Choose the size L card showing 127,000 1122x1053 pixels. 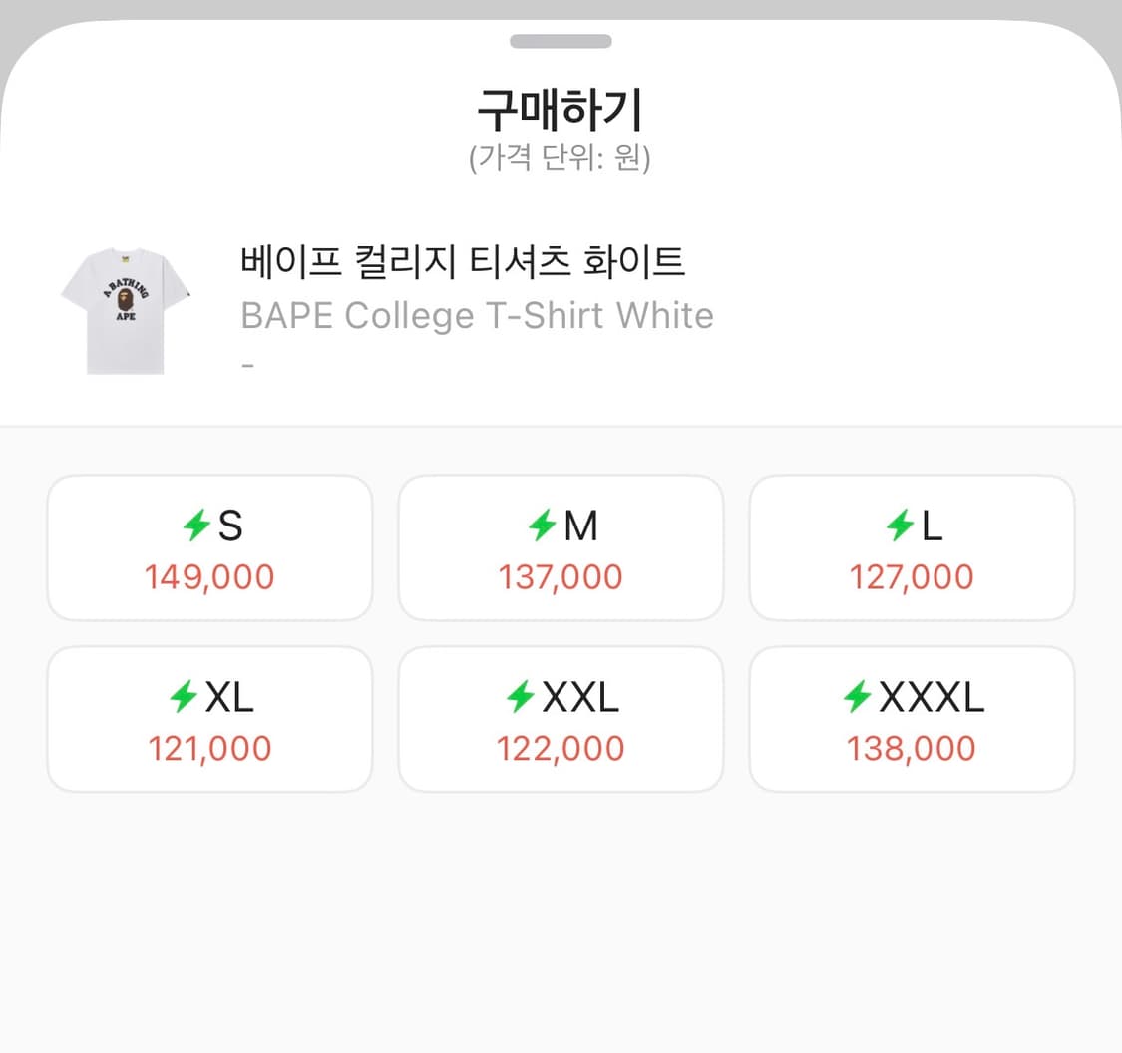tap(912, 546)
